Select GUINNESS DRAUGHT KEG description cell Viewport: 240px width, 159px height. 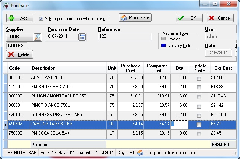pos(68,116)
